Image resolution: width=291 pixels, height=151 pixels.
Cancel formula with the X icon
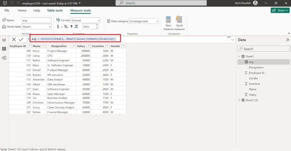click(x=14, y=39)
